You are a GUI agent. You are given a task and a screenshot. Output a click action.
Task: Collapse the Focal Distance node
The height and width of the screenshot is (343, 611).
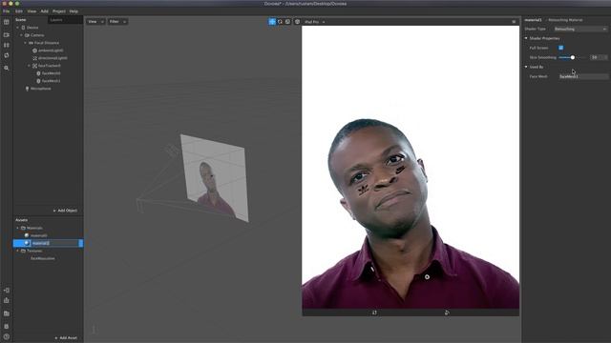(26, 43)
